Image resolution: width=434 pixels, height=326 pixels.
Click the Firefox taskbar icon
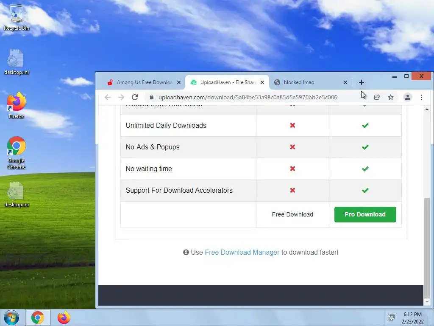(x=64, y=318)
